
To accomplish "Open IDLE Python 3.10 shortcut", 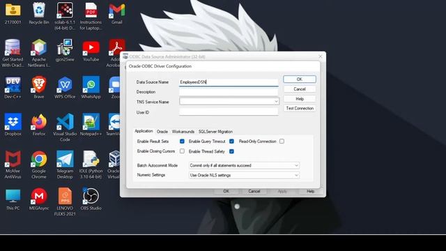I will [x=91, y=165].
